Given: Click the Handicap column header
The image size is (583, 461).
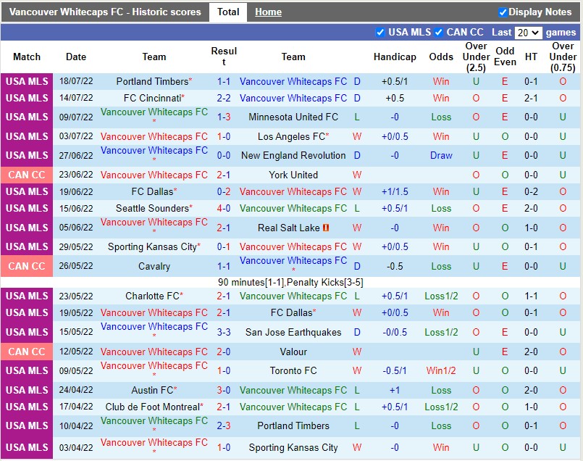Looking at the screenshot, I should 395,57.
